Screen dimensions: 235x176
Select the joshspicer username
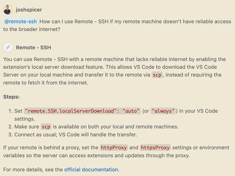pos(29,10)
